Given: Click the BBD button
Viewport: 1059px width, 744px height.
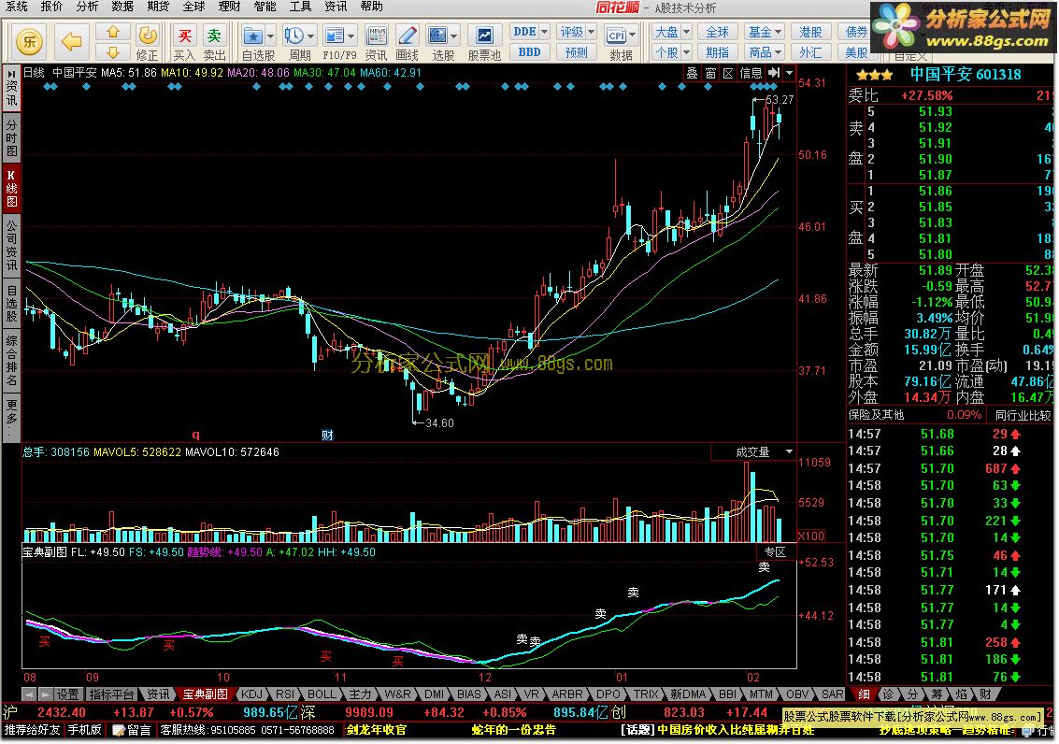Looking at the screenshot, I should pos(529,52).
